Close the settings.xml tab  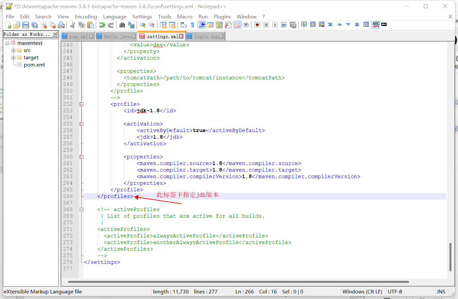[181, 36]
